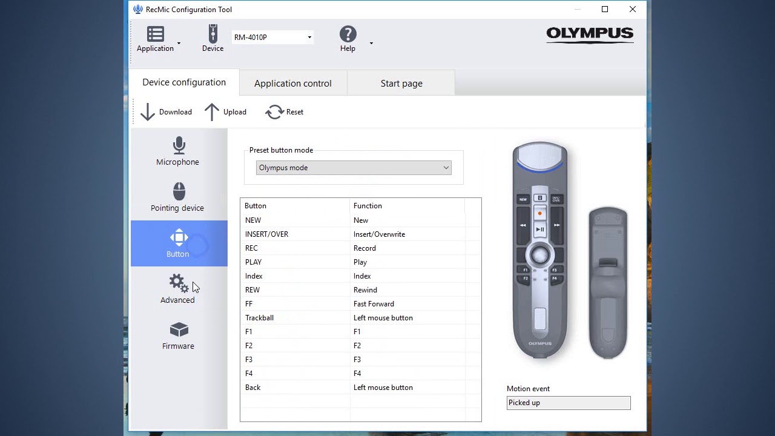Click the Download arrow icon
Image resolution: width=775 pixels, height=436 pixels.
tap(148, 112)
